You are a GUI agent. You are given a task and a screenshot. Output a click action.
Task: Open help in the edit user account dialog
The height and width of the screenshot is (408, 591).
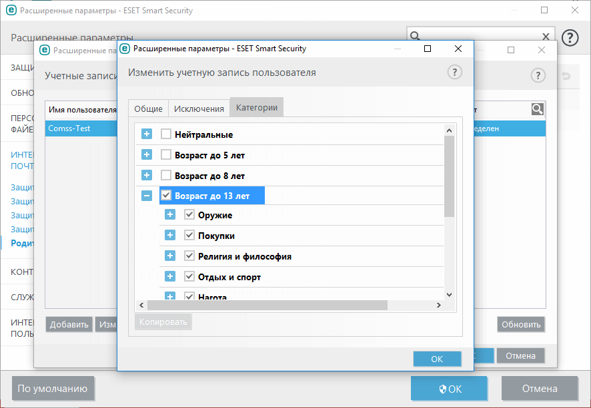click(x=455, y=72)
